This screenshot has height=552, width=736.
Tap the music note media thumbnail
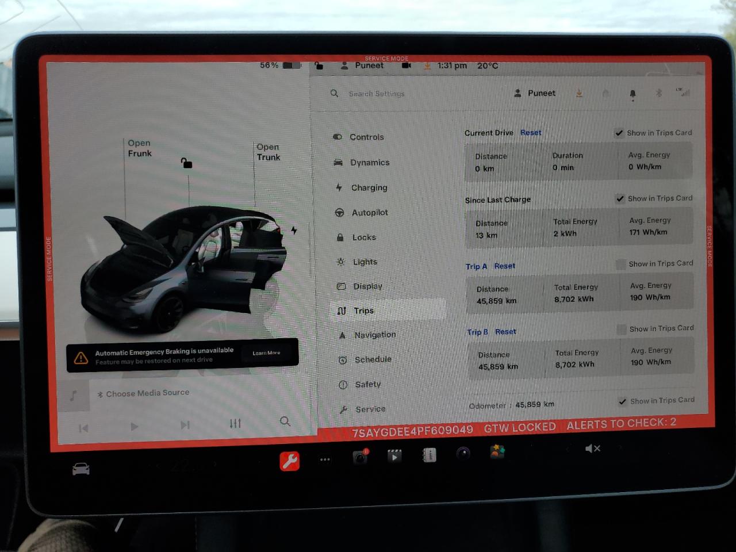[x=74, y=396]
